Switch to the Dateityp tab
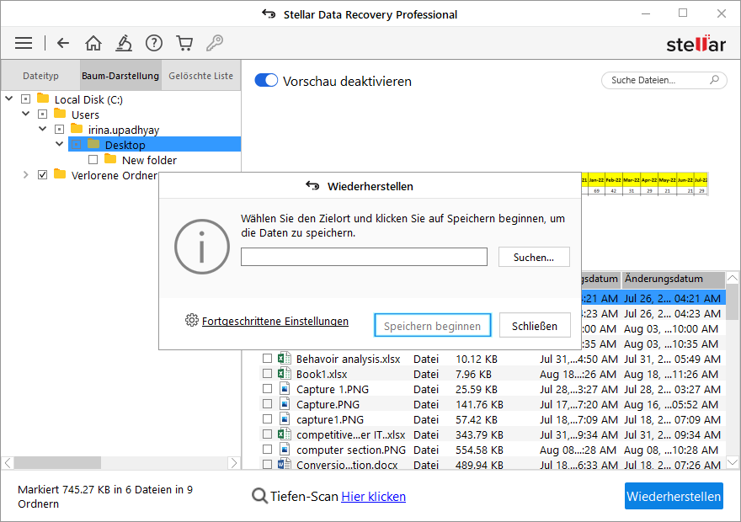The image size is (741, 522). [x=40, y=76]
